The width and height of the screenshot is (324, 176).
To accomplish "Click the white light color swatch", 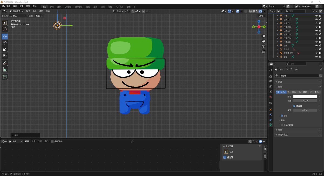I will click(305, 97).
